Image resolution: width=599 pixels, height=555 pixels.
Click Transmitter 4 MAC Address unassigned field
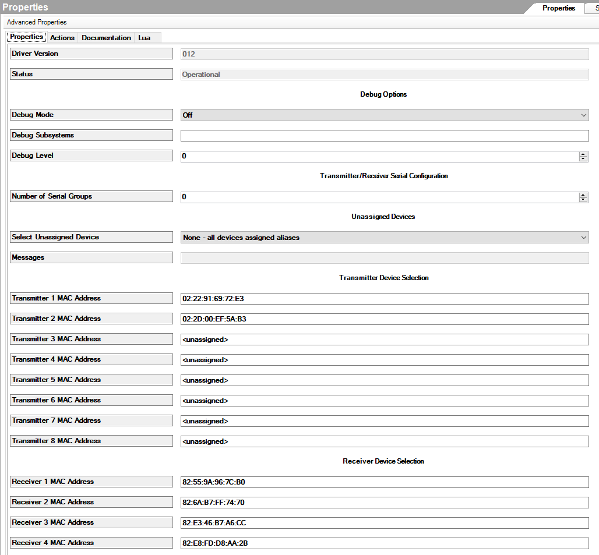pyautogui.click(x=385, y=359)
